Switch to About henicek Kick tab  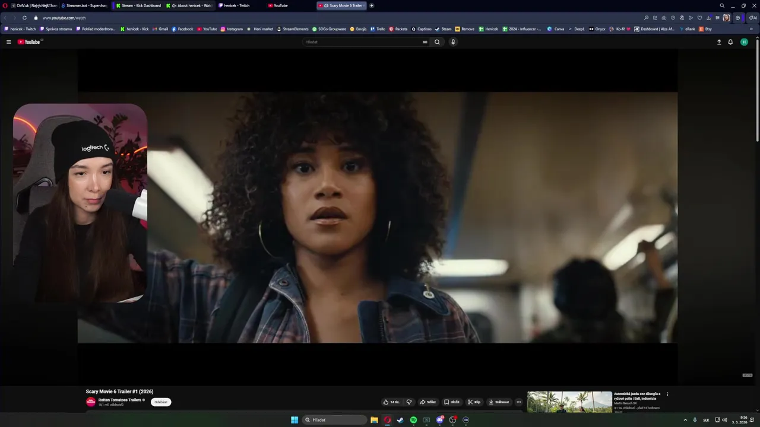point(189,5)
